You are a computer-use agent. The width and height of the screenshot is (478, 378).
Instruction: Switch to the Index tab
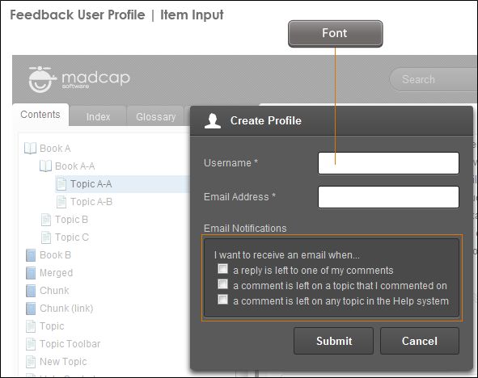98,116
